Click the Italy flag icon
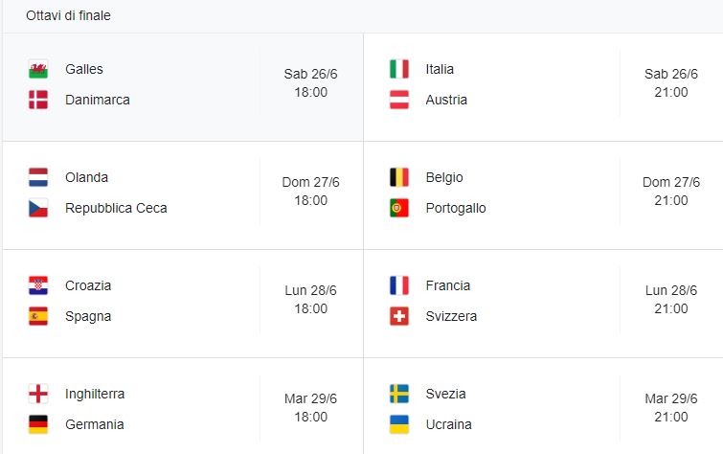 point(399,69)
